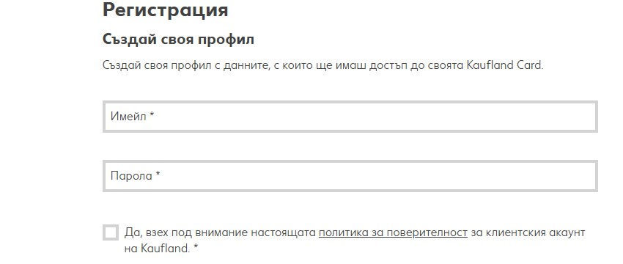Select the required asterisk beside Парола
The height and width of the screenshot is (264, 623).
pos(158,175)
